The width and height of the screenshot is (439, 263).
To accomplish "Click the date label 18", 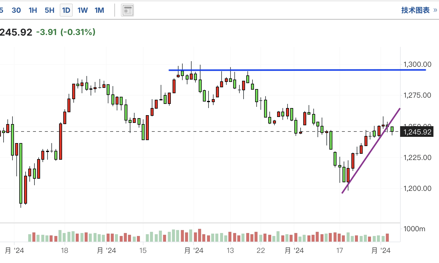I will 64,251.
